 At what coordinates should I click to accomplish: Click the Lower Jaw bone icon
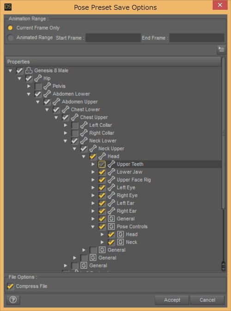point(111,172)
